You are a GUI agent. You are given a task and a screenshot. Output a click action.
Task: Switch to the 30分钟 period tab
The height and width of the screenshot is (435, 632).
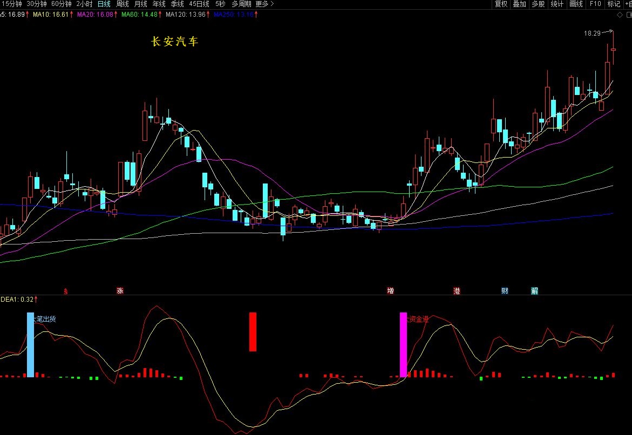tap(36, 4)
